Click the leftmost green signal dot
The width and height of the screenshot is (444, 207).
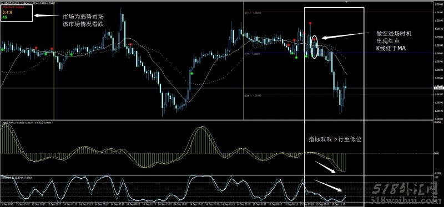click(x=2, y=50)
